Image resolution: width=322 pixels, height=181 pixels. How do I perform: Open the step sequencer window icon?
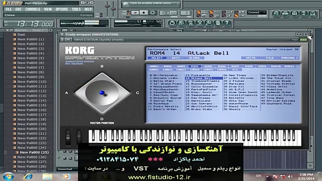pyautogui.click(x=285, y=14)
